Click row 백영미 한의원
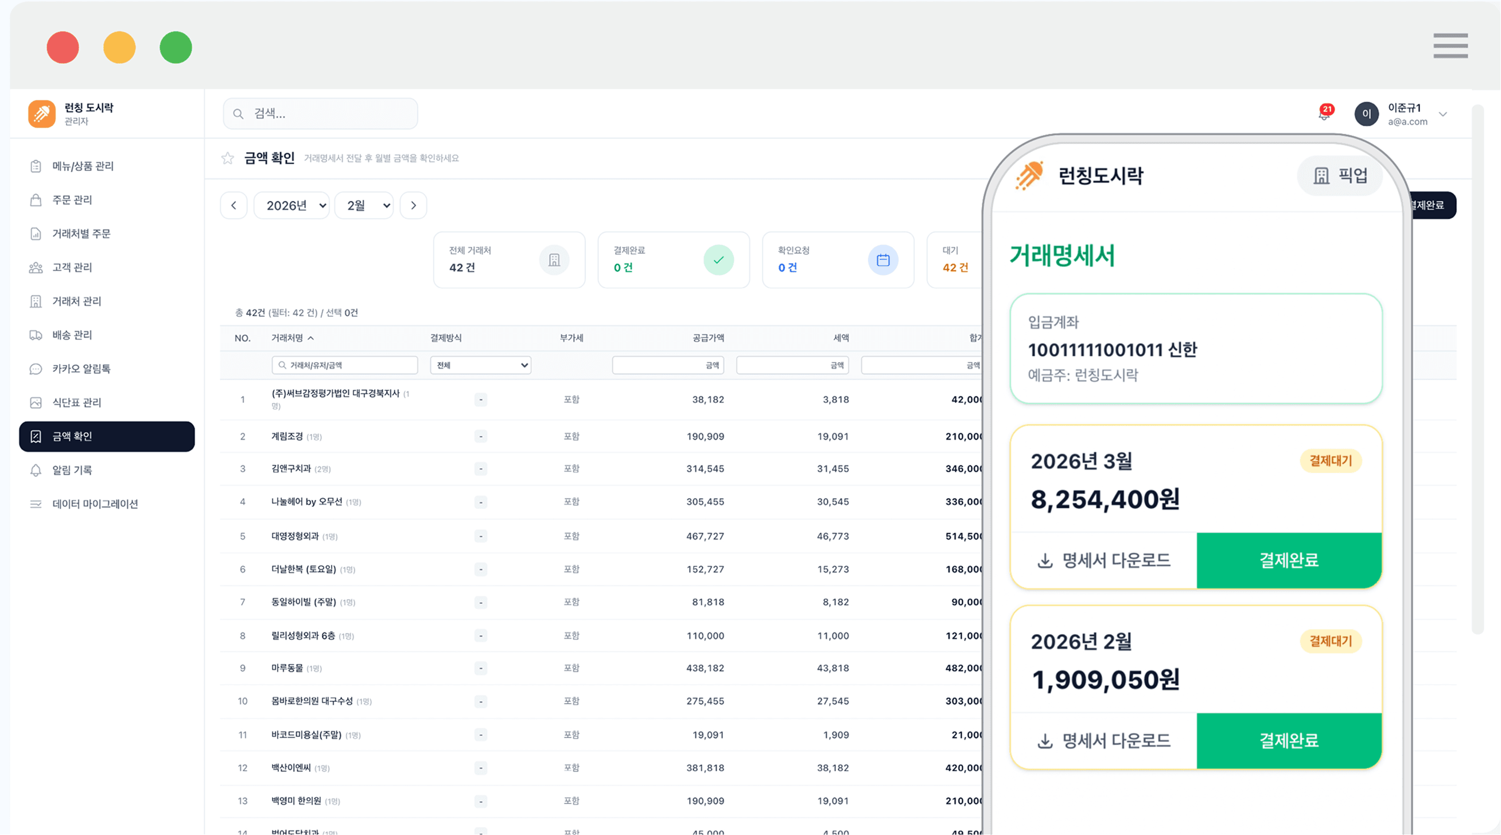1501x835 pixels. click(601, 802)
